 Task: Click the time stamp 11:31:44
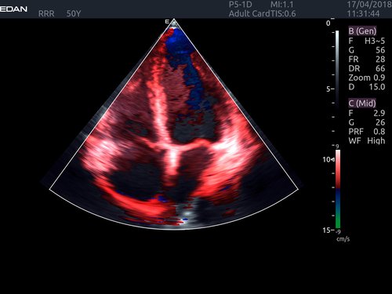(x=363, y=13)
